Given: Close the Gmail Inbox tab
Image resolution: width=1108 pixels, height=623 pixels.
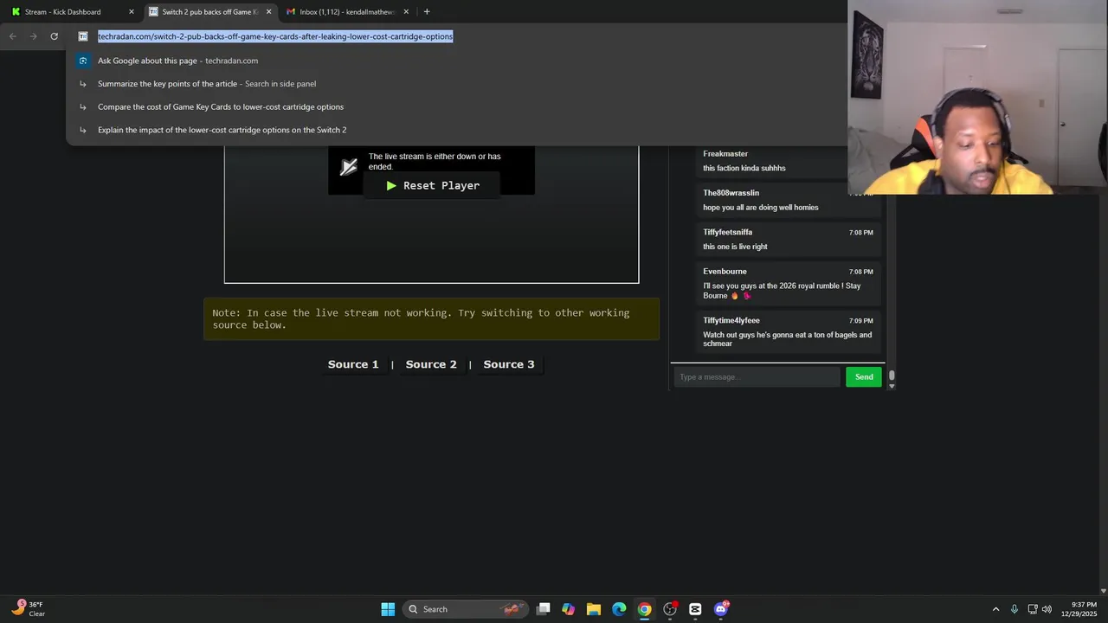Looking at the screenshot, I should tap(406, 12).
